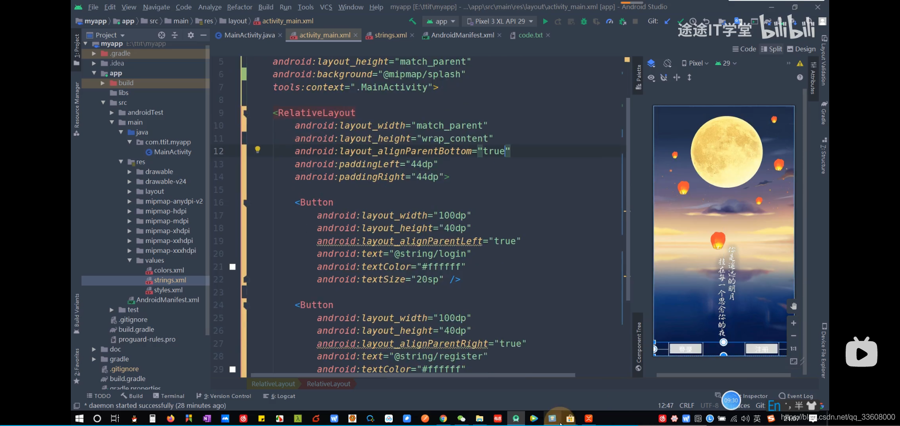900x426 pixels.
Task: Zoom out the preview with minus icon
Action: [x=794, y=336]
